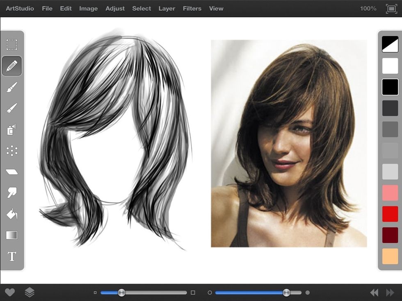Select the paint bucket fill tool
Image resolution: width=402 pixels, height=301 pixels.
click(x=12, y=214)
